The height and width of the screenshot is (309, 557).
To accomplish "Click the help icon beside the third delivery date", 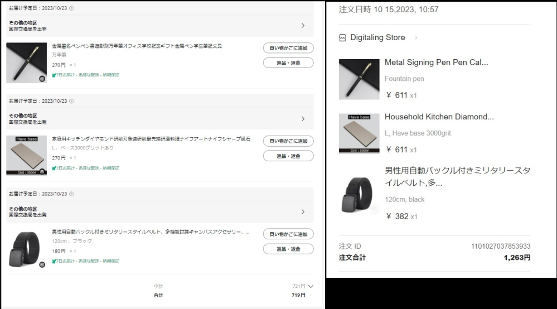I will coord(71,194).
